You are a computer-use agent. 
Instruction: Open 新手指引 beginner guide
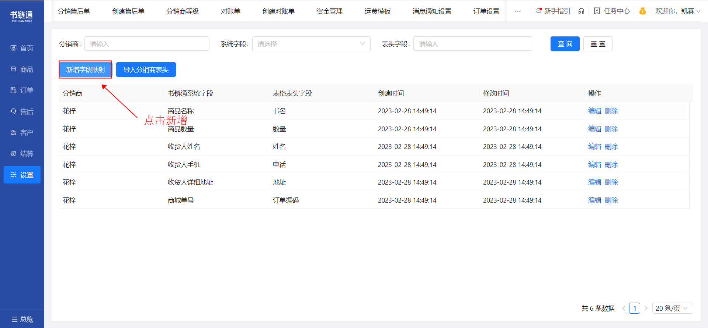coord(553,11)
